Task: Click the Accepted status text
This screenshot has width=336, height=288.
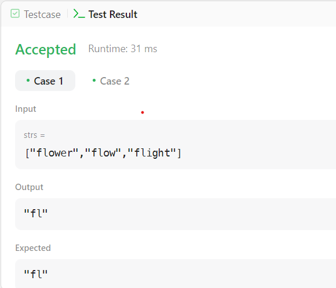Action: [x=46, y=49]
